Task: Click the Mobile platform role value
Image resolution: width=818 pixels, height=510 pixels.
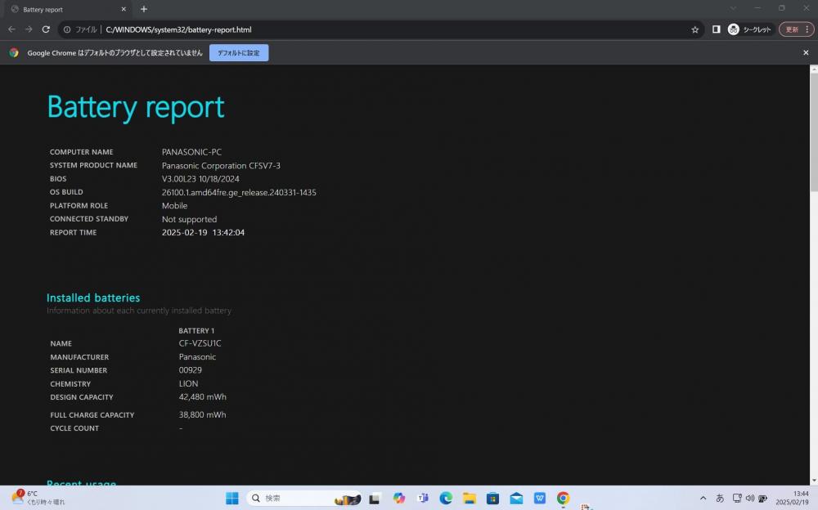Action: pyautogui.click(x=174, y=205)
